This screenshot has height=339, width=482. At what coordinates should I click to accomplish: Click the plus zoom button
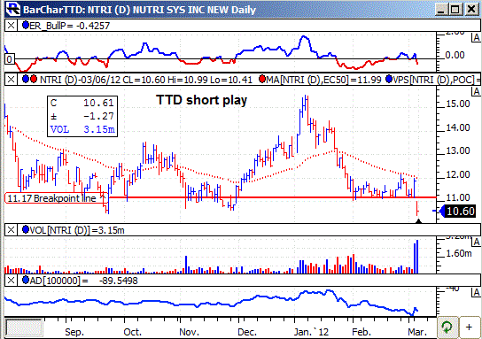[x=470, y=327]
